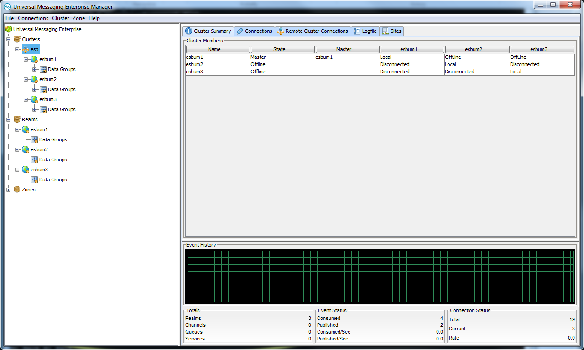
Task: Click the Logfile tab icon
Action: (x=357, y=31)
